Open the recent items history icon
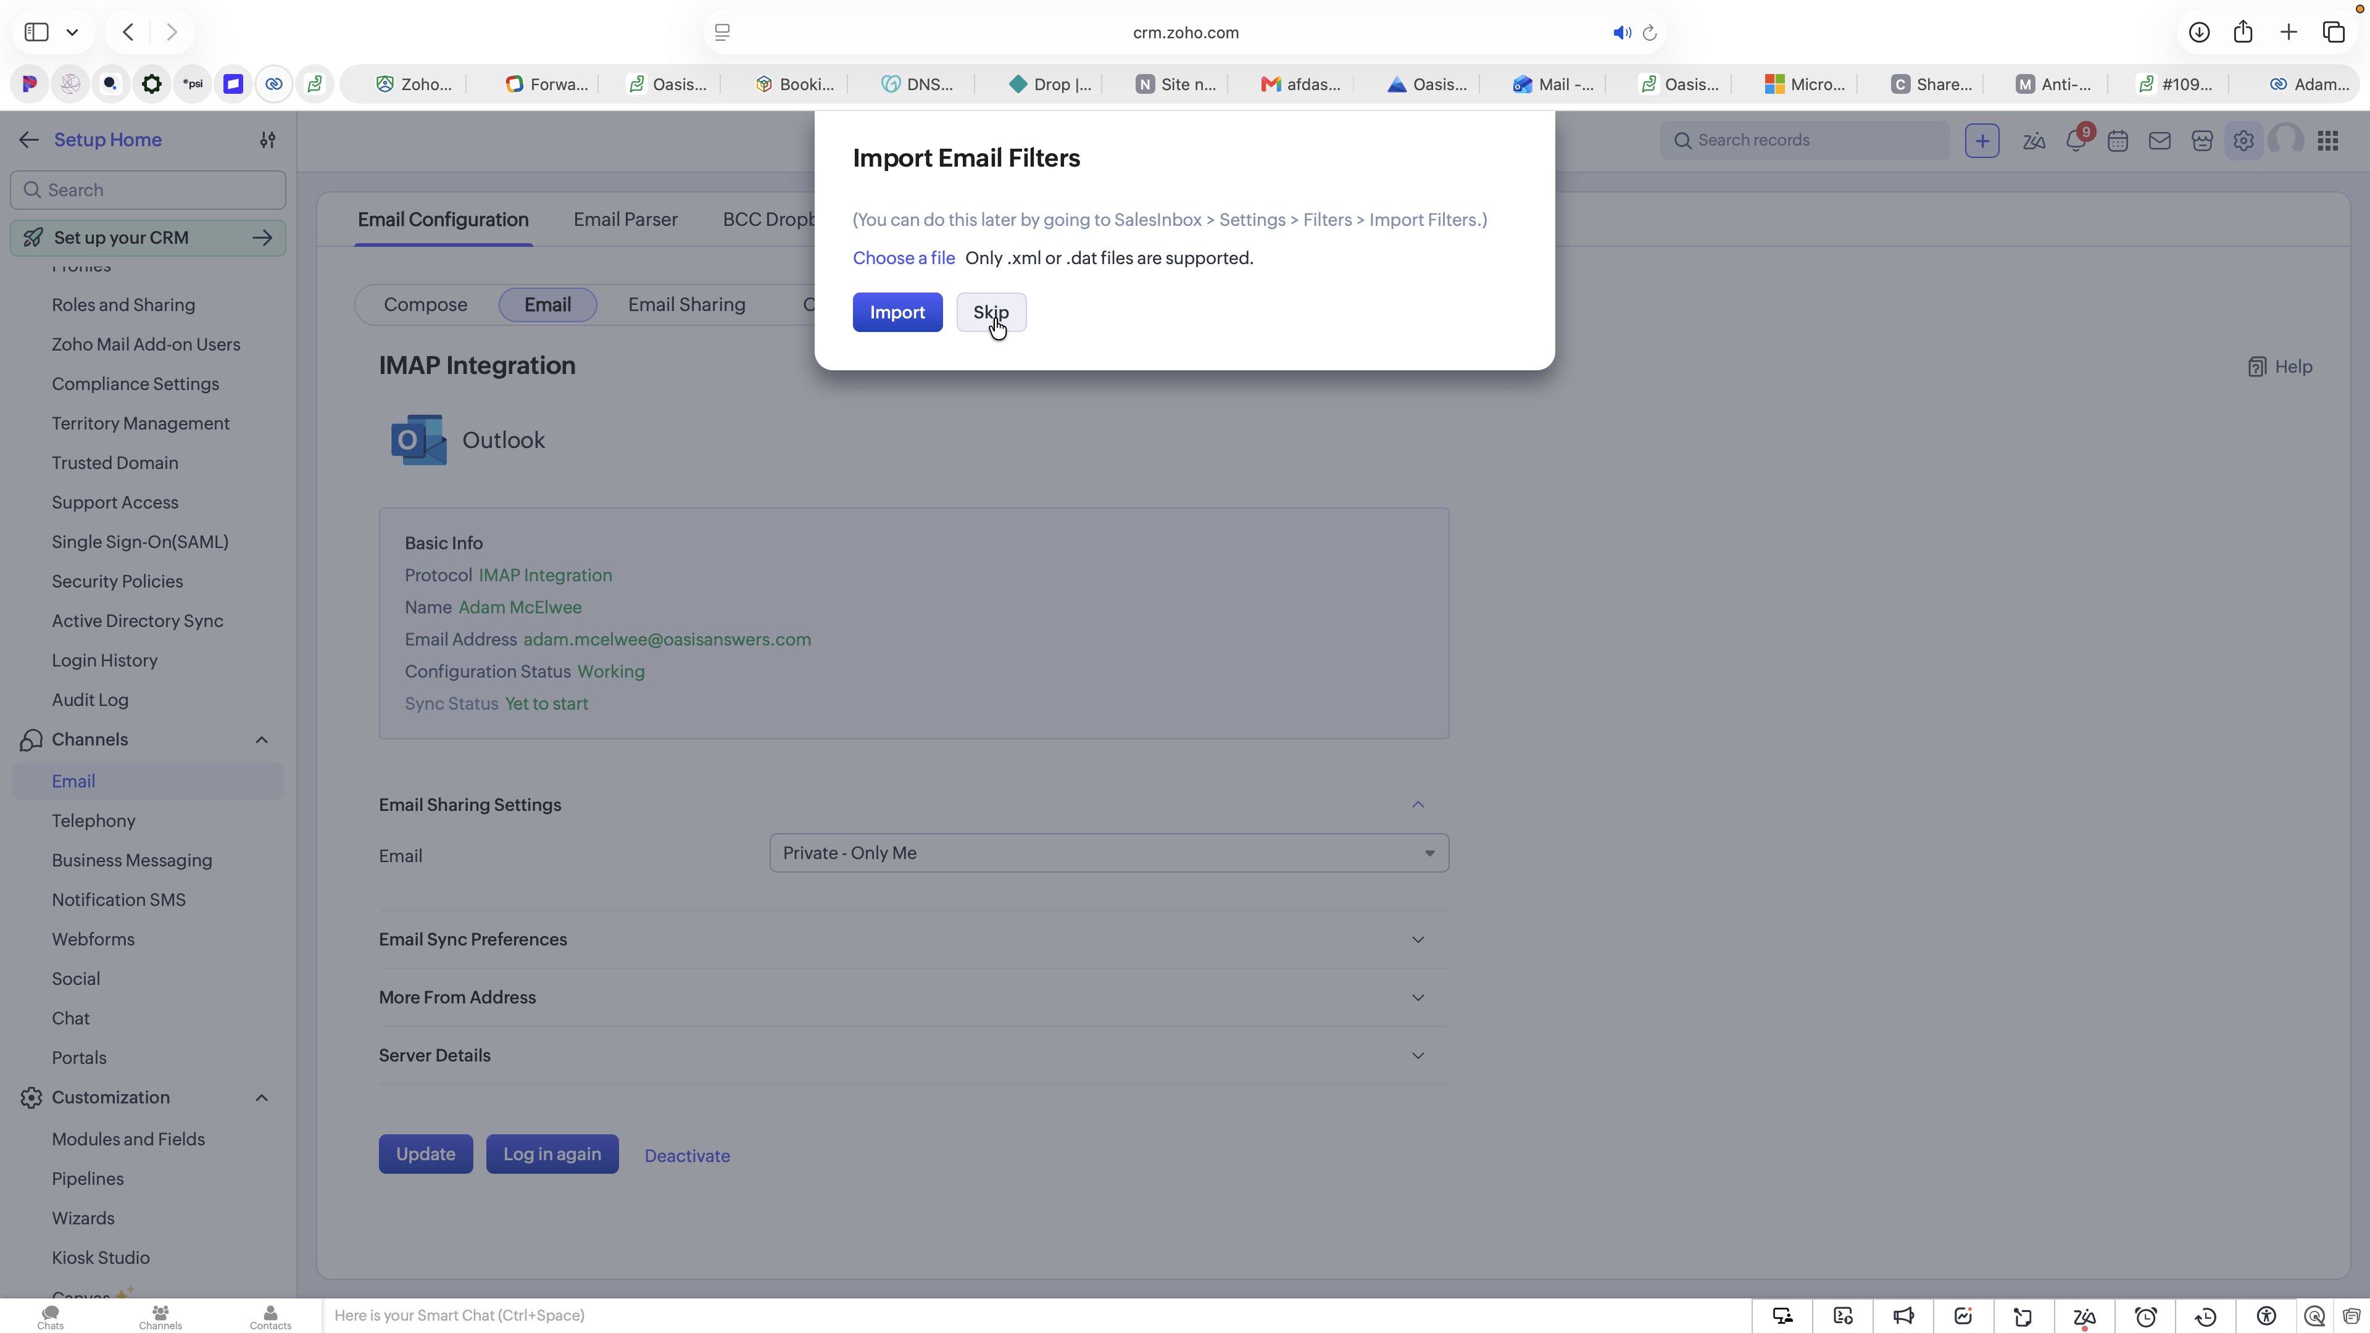 (2205, 1316)
